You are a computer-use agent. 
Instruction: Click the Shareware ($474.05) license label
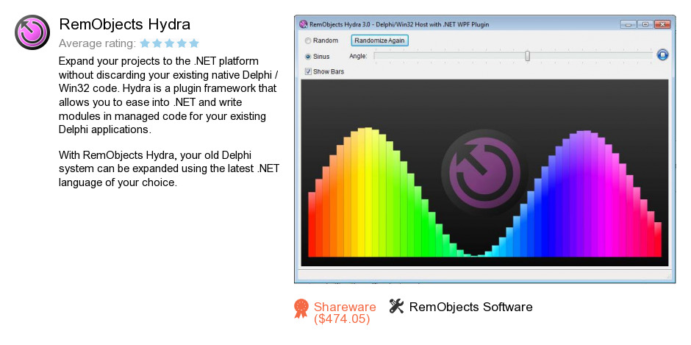[x=345, y=313]
